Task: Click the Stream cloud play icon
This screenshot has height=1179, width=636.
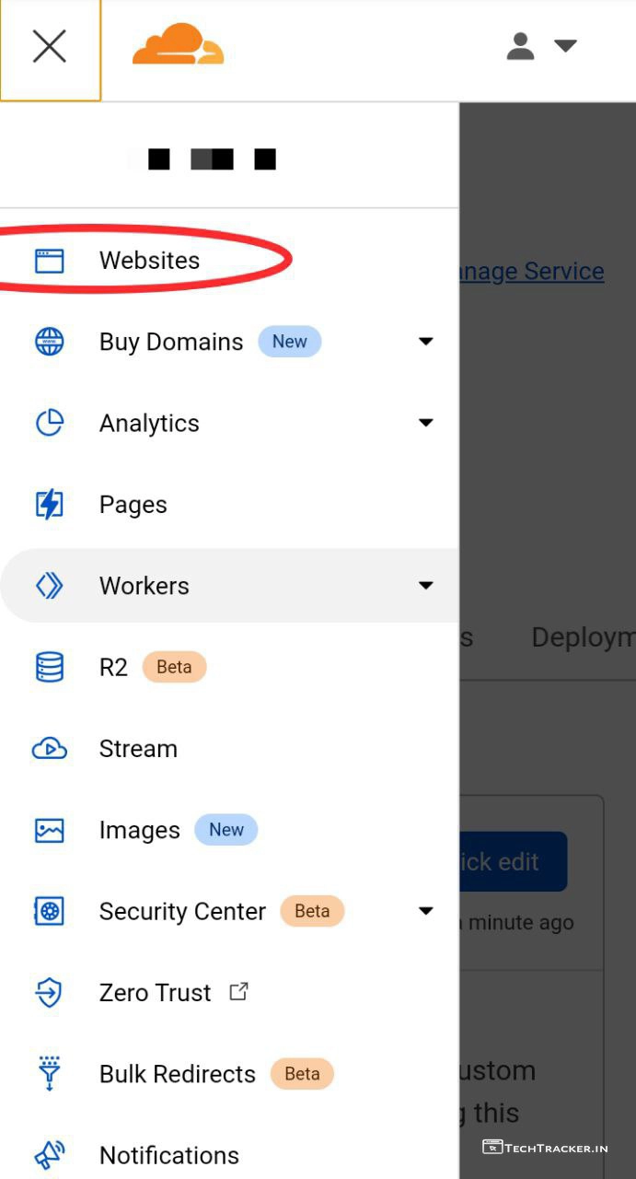Action: point(50,749)
